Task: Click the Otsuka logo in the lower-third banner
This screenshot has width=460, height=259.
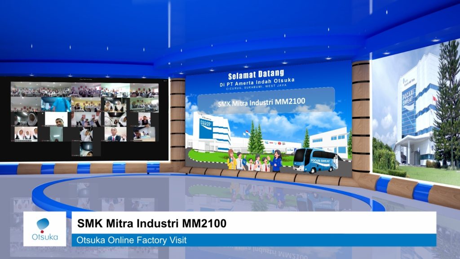Action: pyautogui.click(x=44, y=229)
